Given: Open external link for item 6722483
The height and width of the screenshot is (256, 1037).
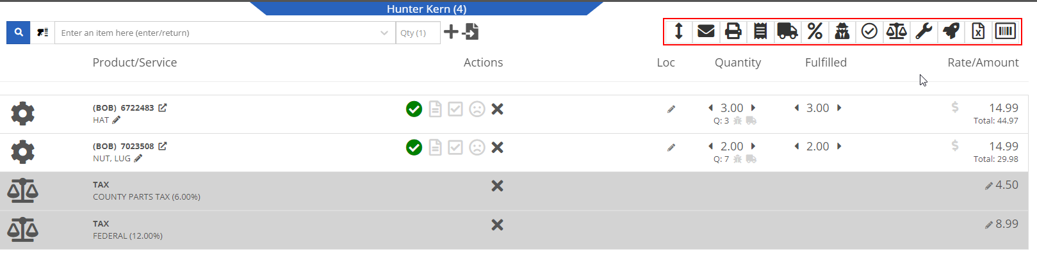Looking at the screenshot, I should (x=163, y=108).
